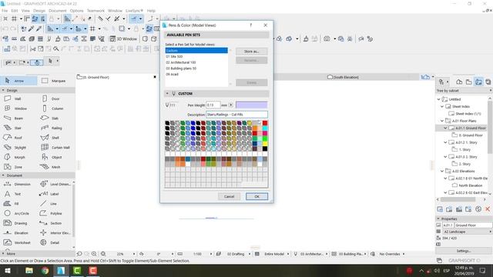Select the Arc/Circle tool
Viewport: 493px width, 277px height.
point(16,213)
